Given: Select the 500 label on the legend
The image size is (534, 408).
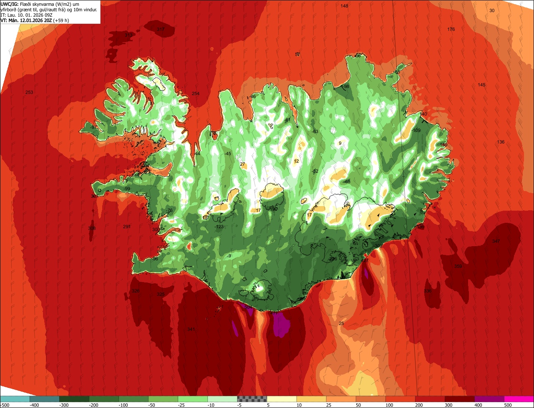Looking at the screenshot, I should tap(508, 405).
